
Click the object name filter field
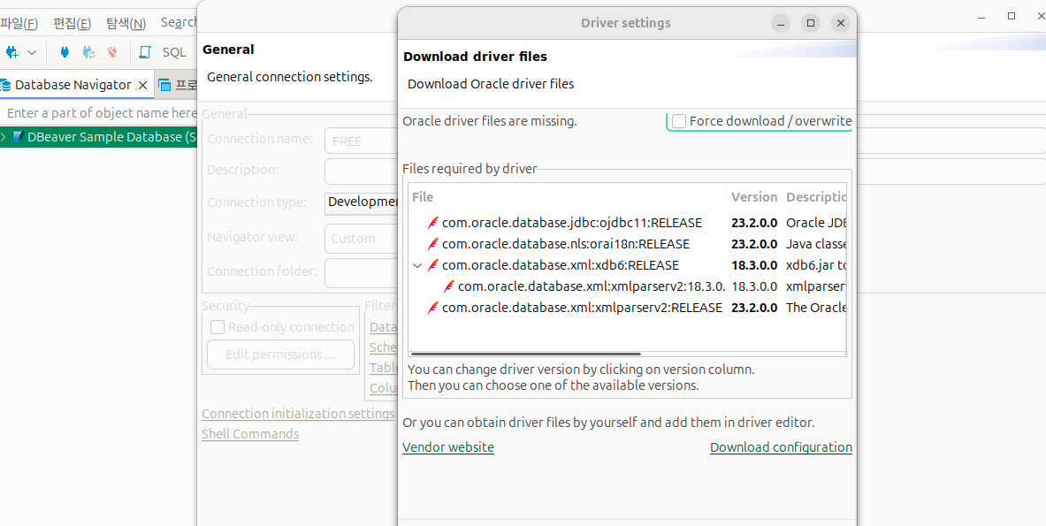[99, 113]
